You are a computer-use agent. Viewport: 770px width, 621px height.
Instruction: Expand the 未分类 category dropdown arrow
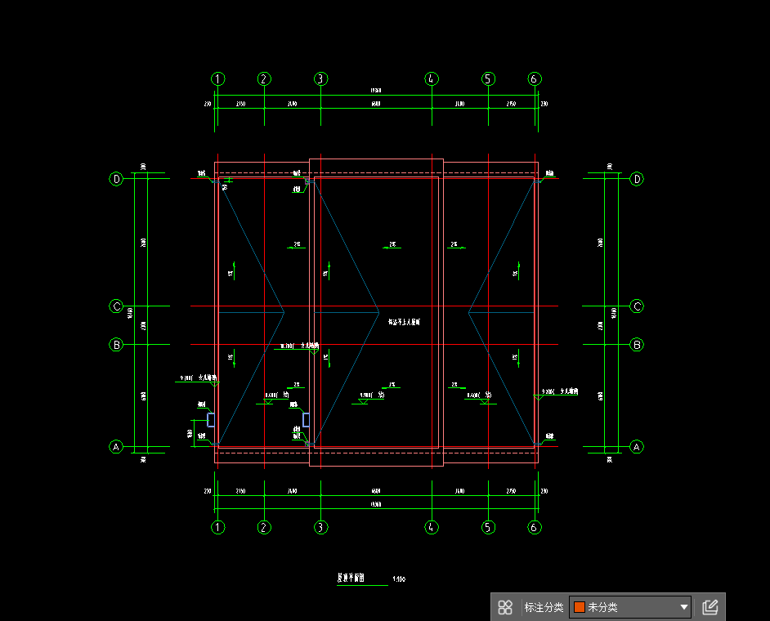[683, 607]
